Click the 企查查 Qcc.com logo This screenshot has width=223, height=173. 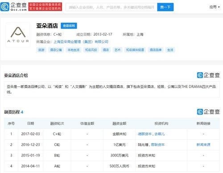pyautogui.click(x=13, y=7)
